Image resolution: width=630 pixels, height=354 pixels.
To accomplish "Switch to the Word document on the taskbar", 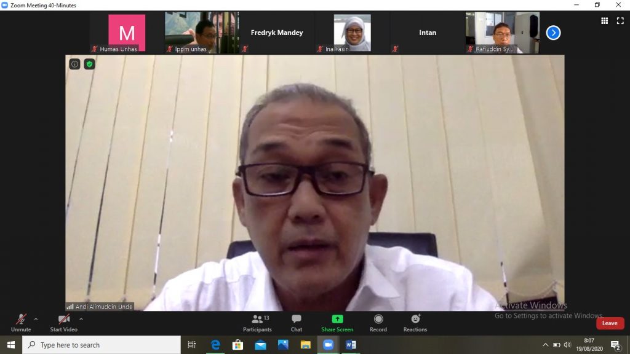I will click(x=351, y=345).
